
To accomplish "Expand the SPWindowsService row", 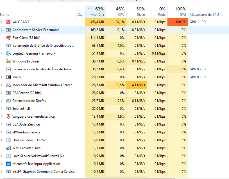I will (x=2, y=132).
